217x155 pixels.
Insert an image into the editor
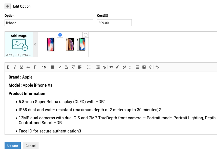144,67
